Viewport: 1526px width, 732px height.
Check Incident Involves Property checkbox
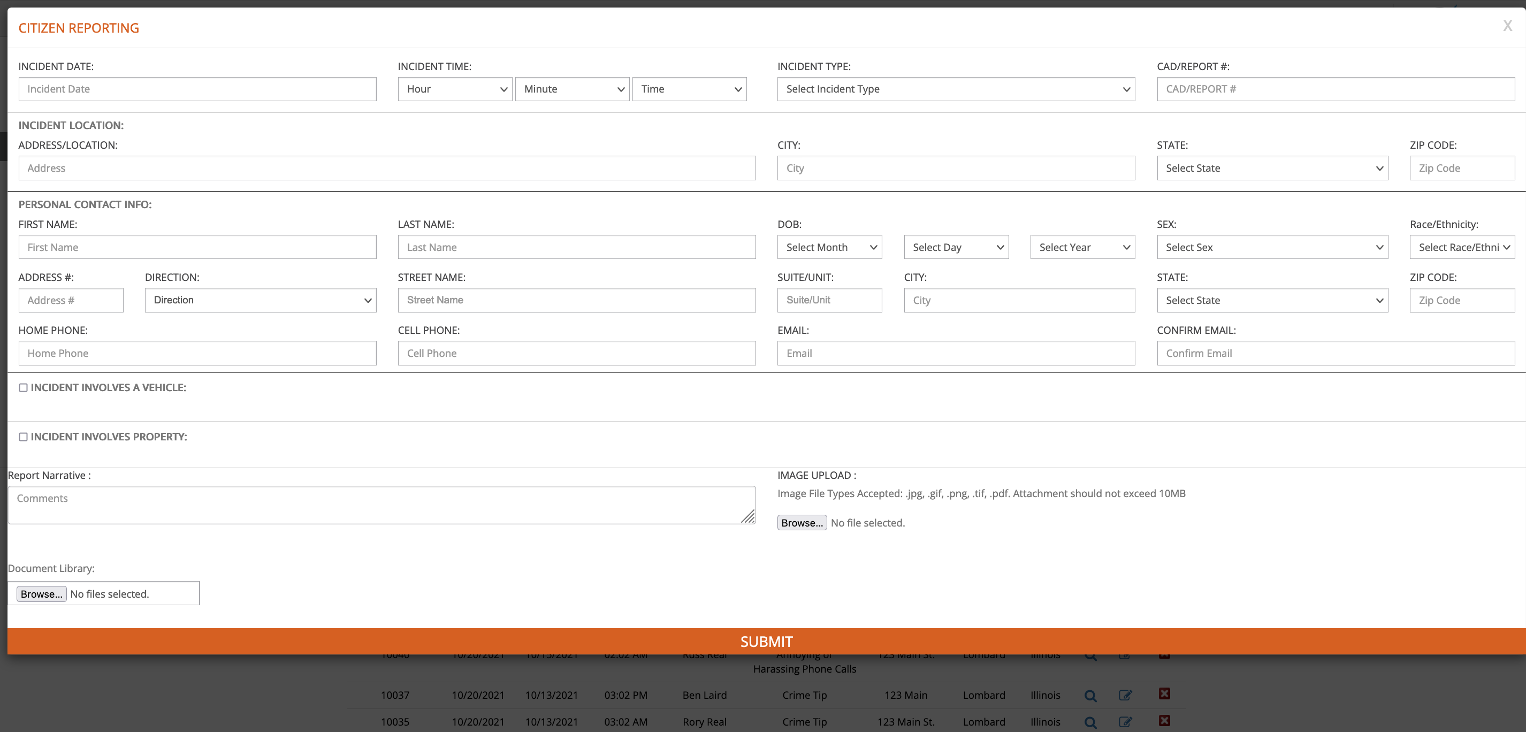23,437
